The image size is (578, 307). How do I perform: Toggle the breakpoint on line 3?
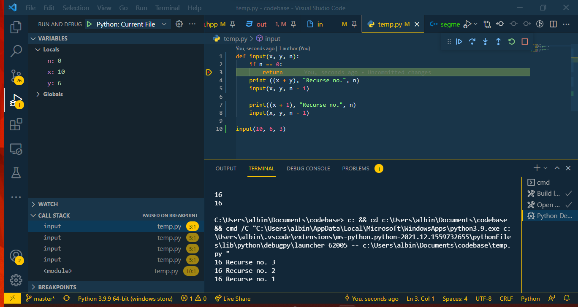click(209, 73)
